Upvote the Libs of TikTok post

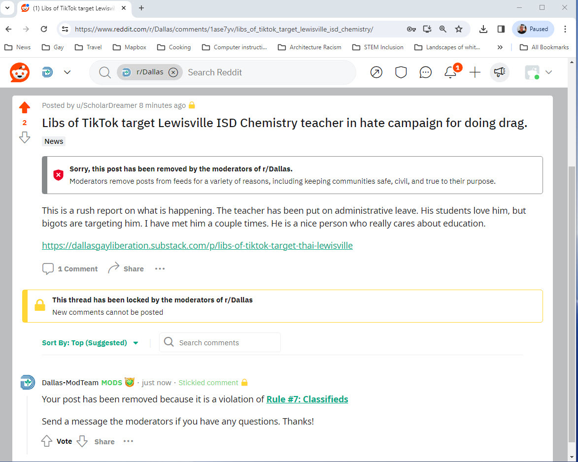[25, 107]
